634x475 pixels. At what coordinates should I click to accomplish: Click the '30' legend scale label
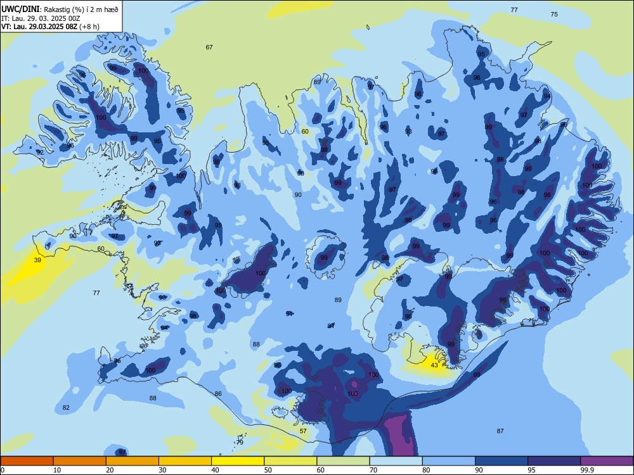pyautogui.click(x=162, y=470)
